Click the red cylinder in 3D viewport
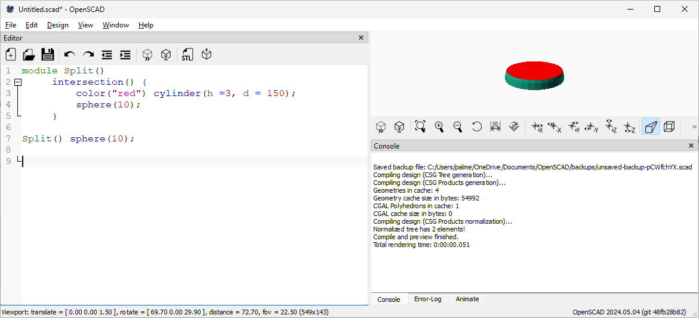Viewport: 699px width, 318px height. pos(534,69)
